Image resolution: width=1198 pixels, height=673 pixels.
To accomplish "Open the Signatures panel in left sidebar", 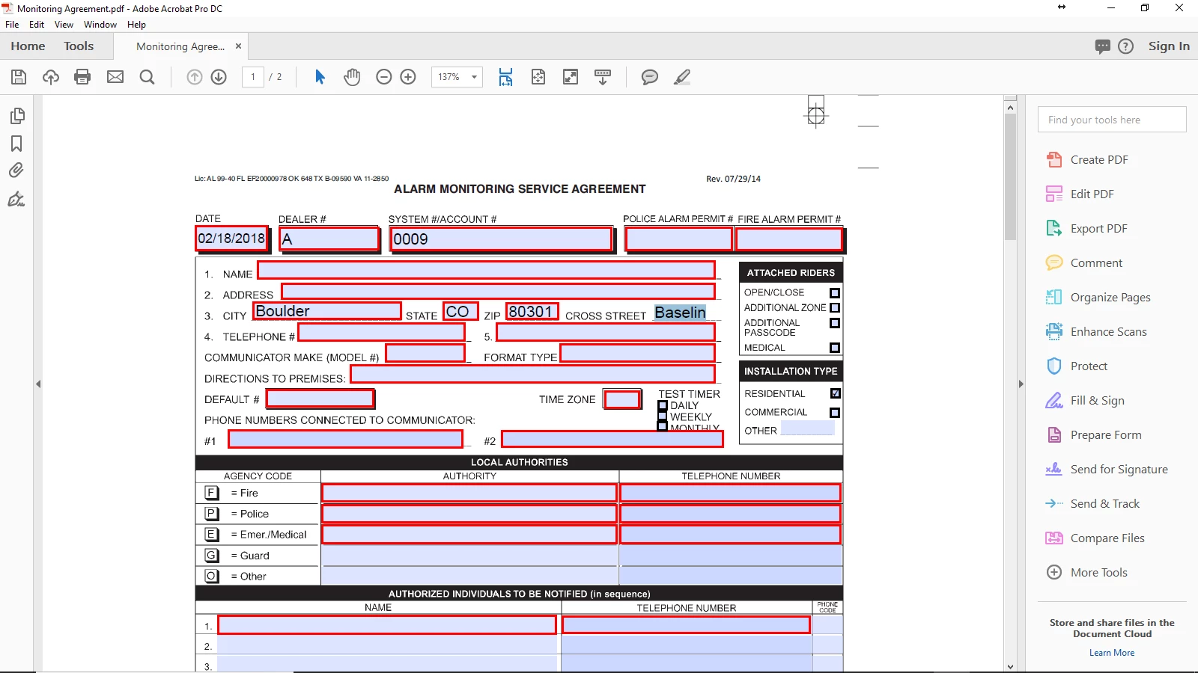I will [x=16, y=199].
